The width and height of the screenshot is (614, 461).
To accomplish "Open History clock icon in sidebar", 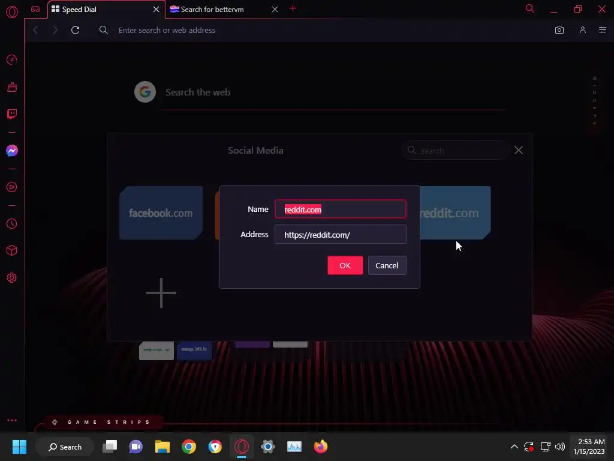I will coord(12,223).
